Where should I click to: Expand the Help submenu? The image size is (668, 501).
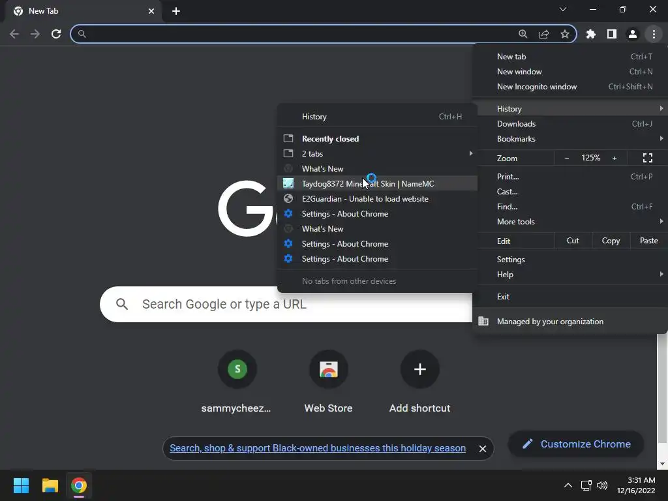coord(570,275)
